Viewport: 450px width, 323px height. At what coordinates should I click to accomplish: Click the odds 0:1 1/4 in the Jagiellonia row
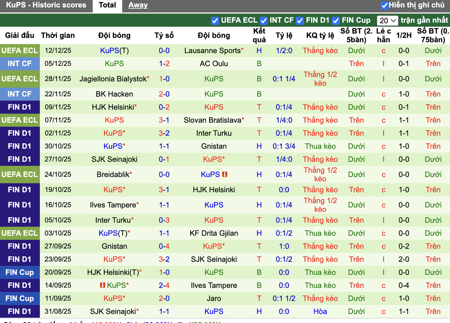(x=284, y=79)
